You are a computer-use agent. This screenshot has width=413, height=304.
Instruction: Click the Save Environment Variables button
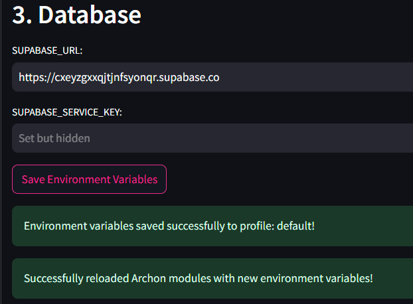(89, 179)
